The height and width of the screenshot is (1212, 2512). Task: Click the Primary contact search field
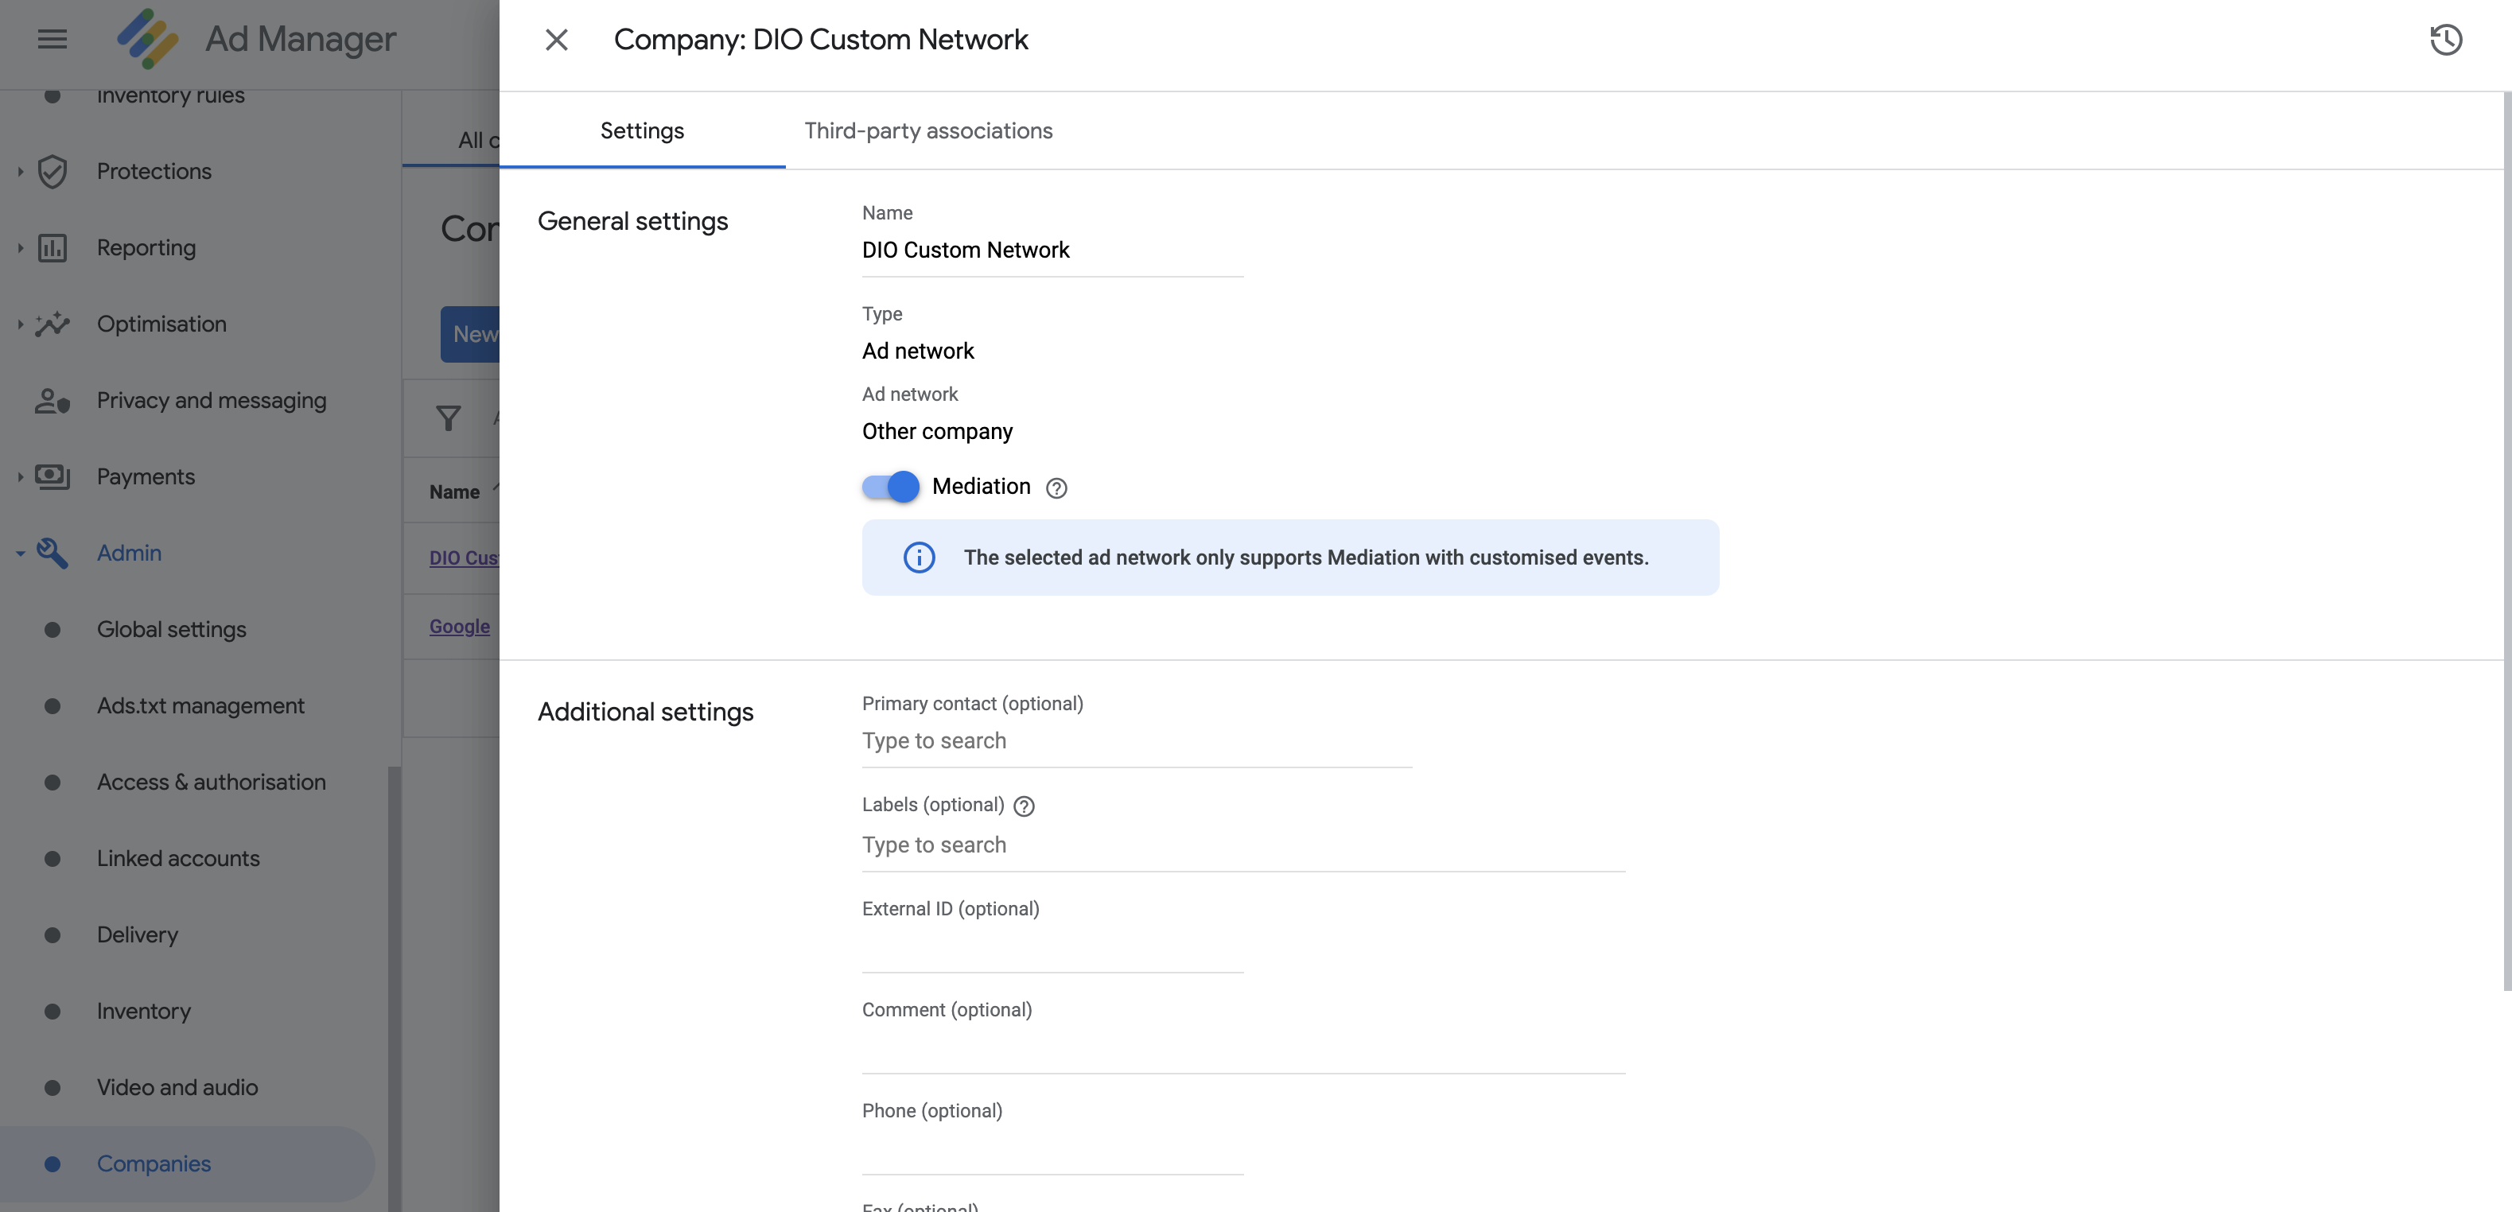(x=1137, y=742)
